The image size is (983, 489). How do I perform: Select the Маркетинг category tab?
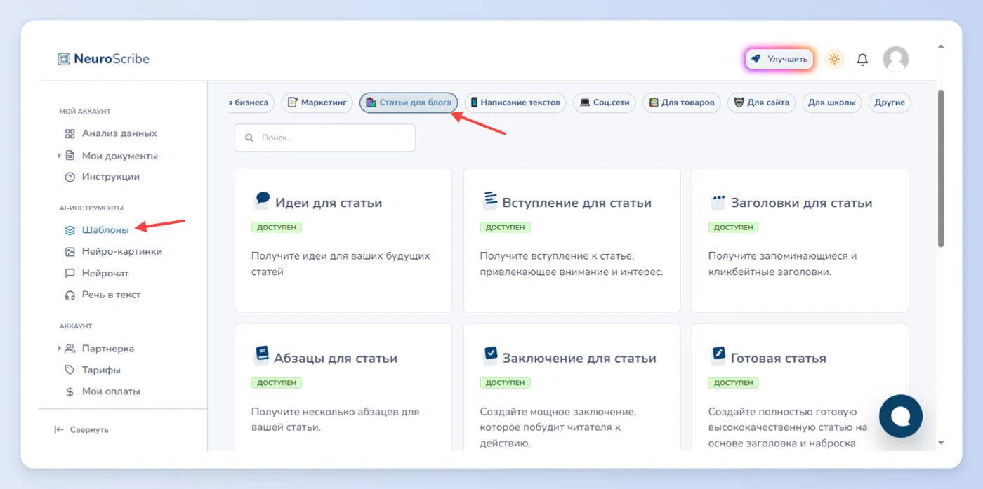click(x=317, y=102)
